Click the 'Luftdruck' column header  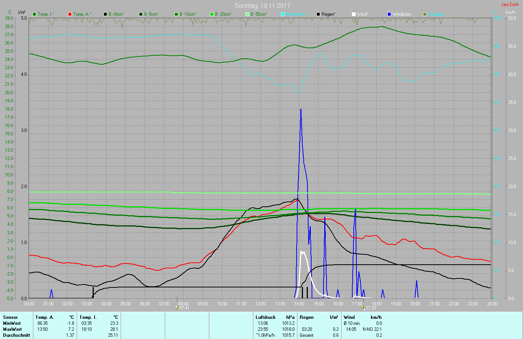pos(266,317)
